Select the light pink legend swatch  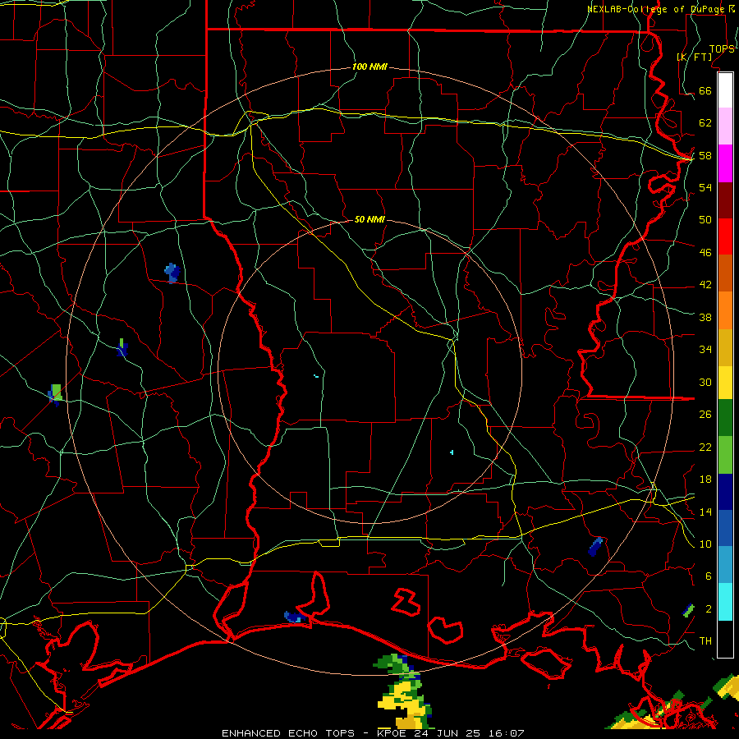[725, 126]
